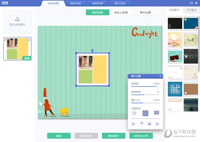This screenshot has width=200, height=142.
Task: Click the green 替换 replace badge on thumbnail
Action: (27, 58)
